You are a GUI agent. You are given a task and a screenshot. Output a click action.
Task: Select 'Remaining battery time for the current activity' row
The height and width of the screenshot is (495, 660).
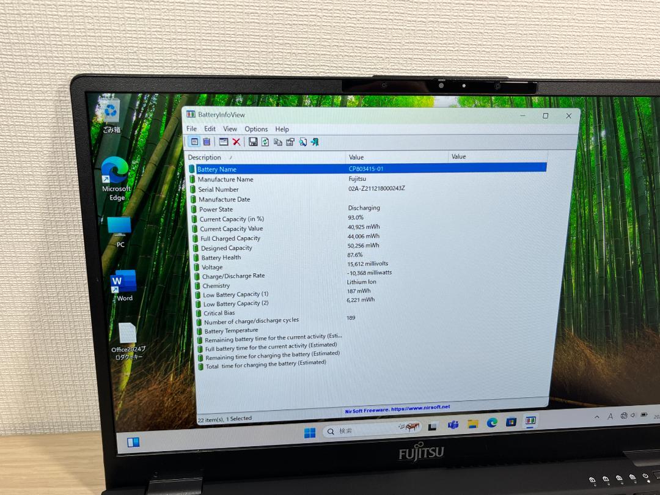tap(367, 338)
